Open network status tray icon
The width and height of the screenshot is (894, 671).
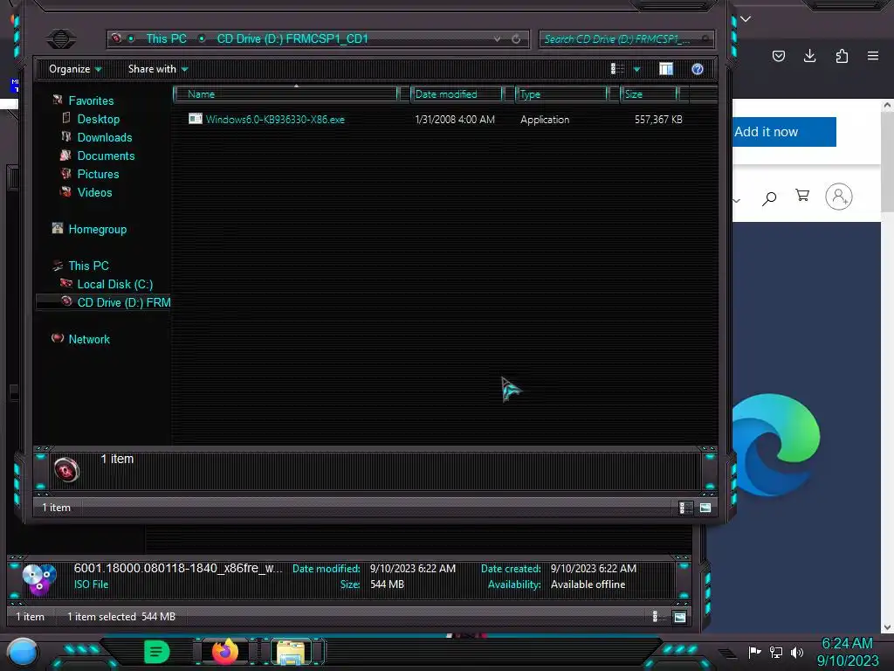776,652
